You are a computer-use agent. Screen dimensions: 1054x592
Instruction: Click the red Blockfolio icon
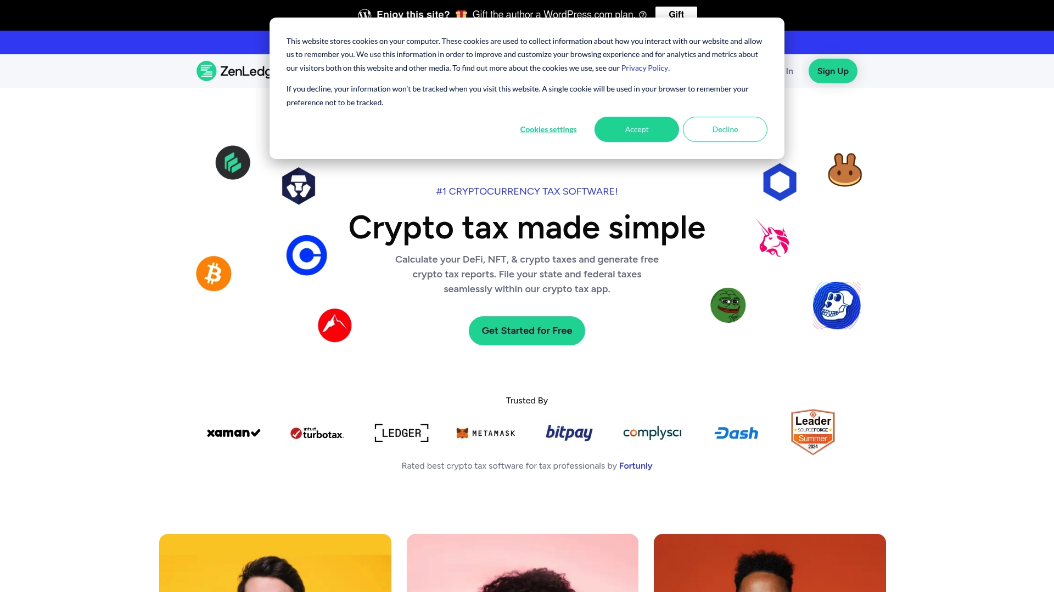coord(334,325)
